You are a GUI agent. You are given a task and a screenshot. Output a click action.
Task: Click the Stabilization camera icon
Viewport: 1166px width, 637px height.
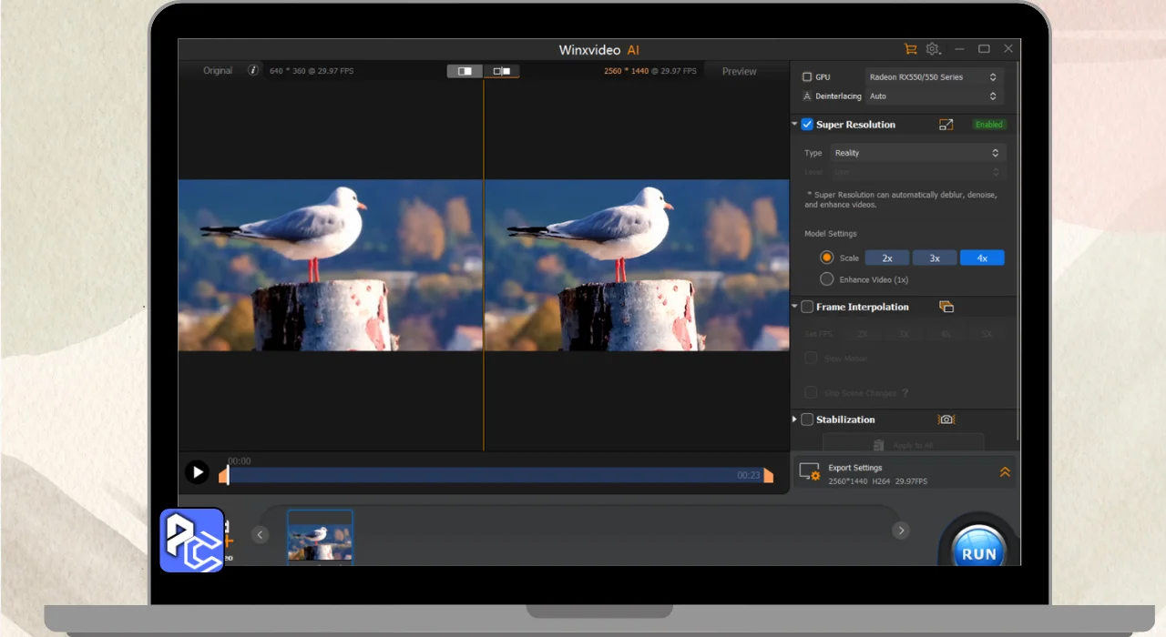946,420
